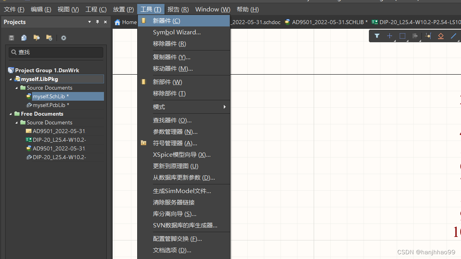Choose 库分离向导 (S)... menu entry

point(184,214)
